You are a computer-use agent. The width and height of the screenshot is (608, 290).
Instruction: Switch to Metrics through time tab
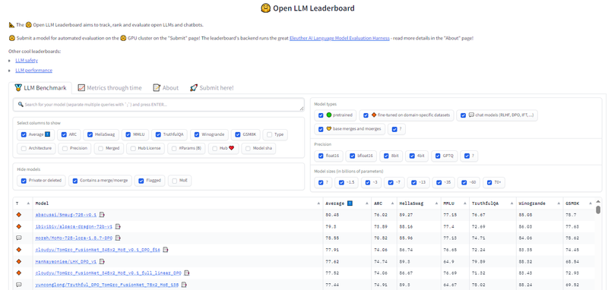pyautogui.click(x=109, y=88)
